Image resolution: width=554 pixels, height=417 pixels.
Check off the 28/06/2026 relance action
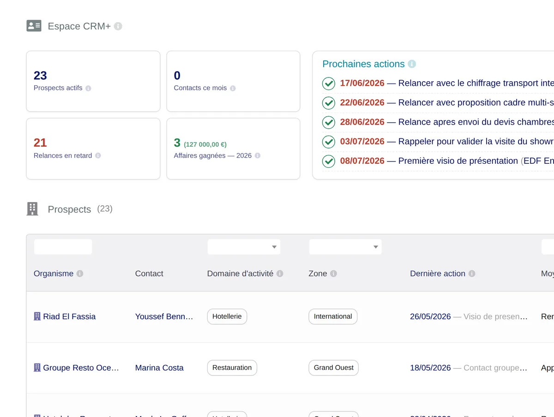pyautogui.click(x=328, y=122)
